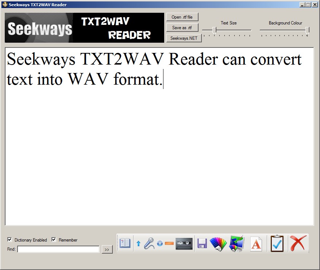
Task: Click the Text Size slider handle
Action: [x=214, y=30]
